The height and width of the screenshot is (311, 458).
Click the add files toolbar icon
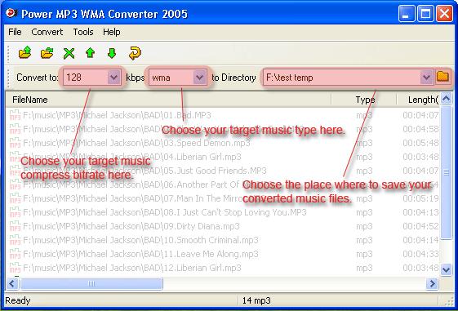pyautogui.click(x=24, y=53)
